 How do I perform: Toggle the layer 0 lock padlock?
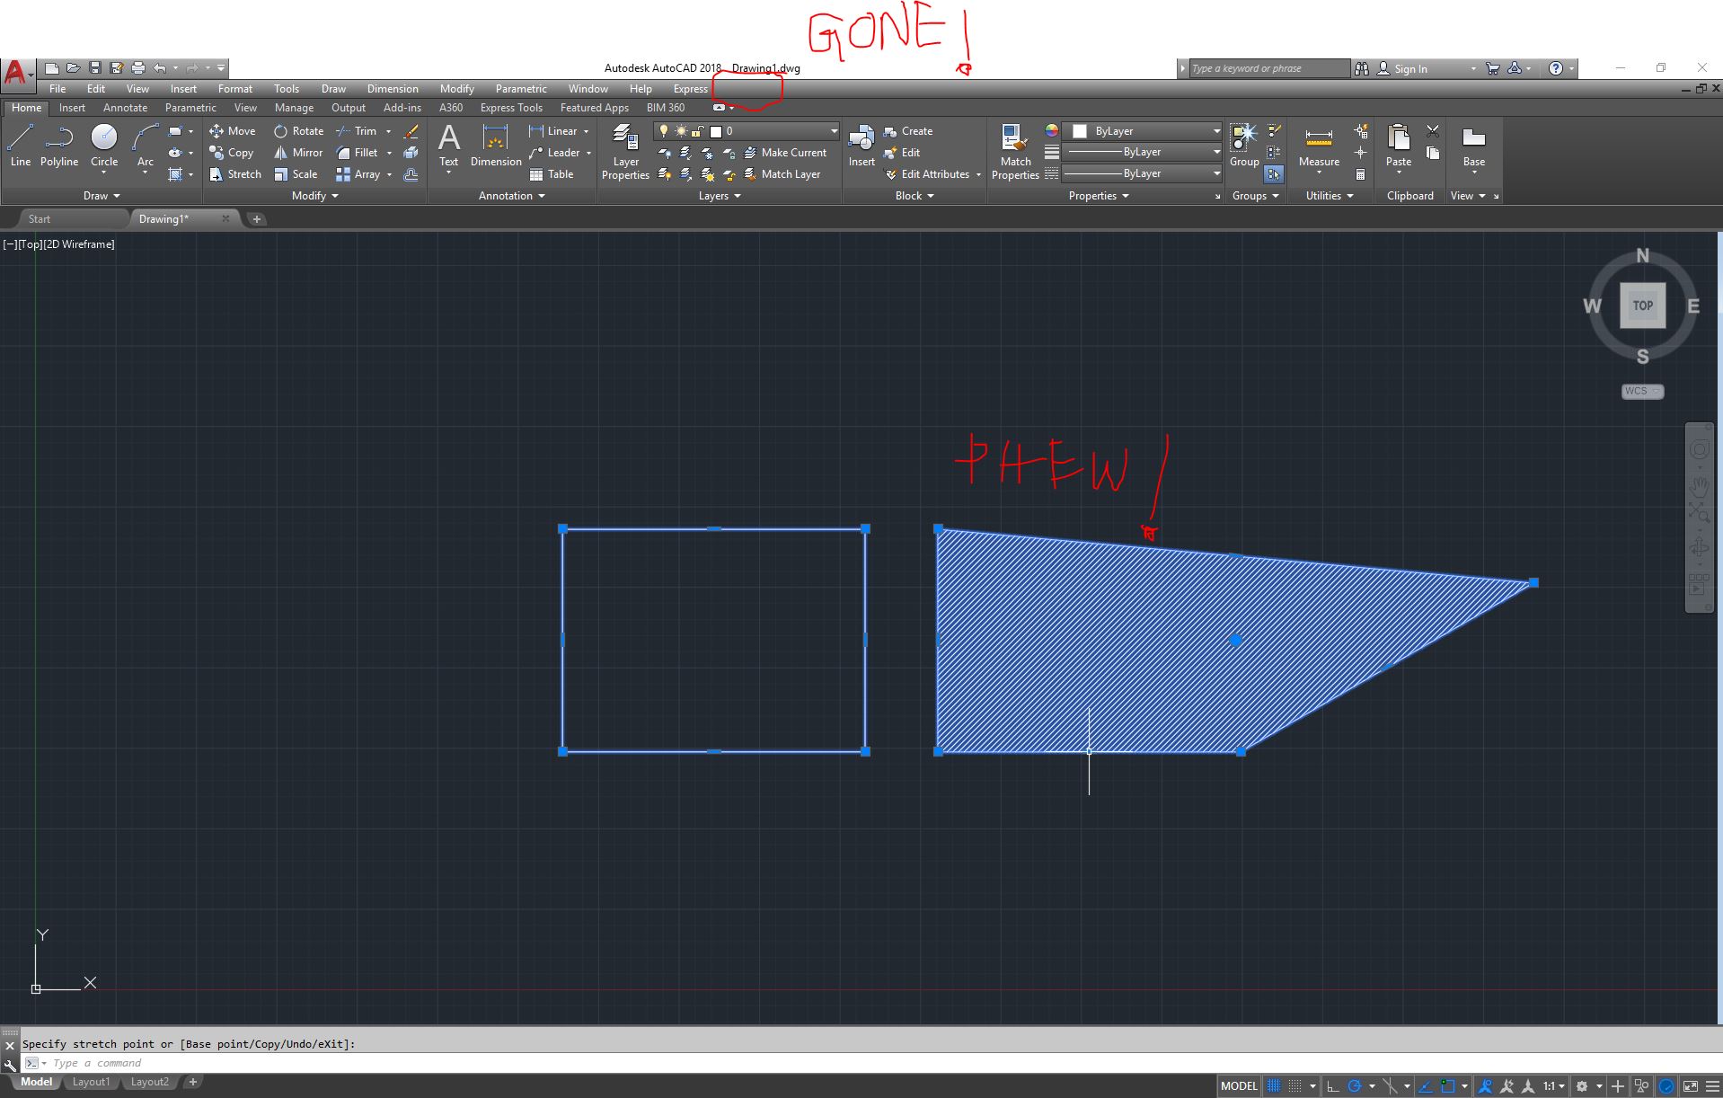[697, 131]
